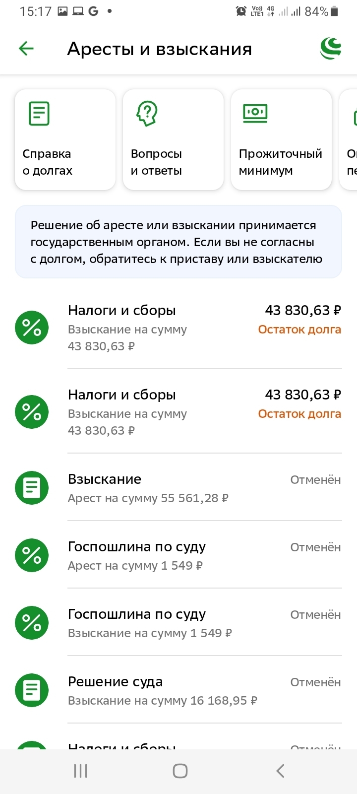Tap the question head icon for Вопросы и ответы
The height and width of the screenshot is (794, 357).
pyautogui.click(x=147, y=113)
